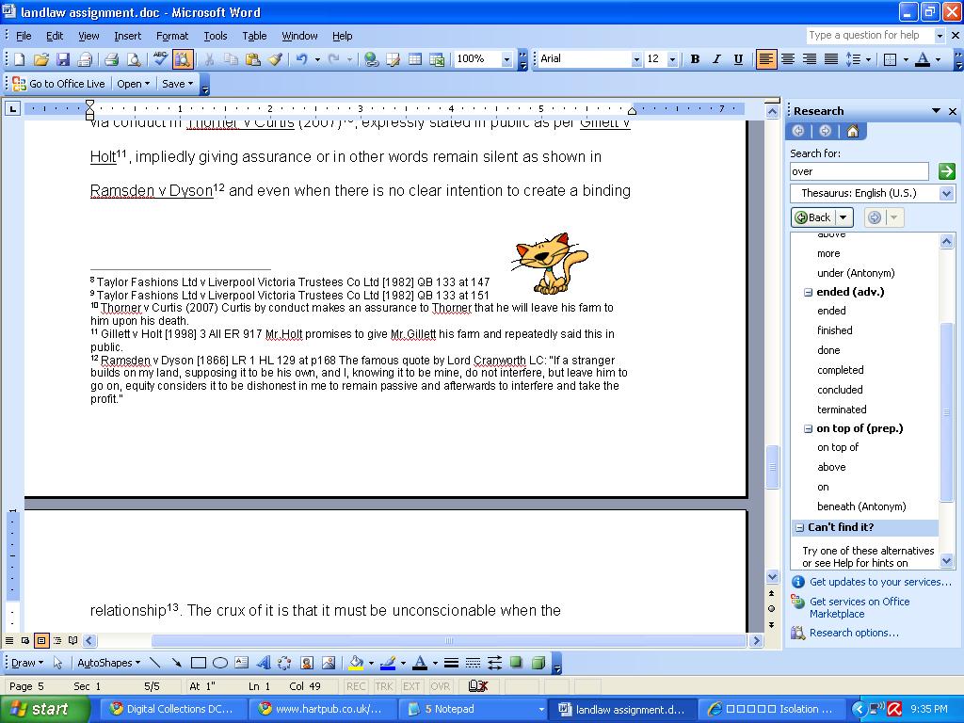
Task: Collapse the 'ended (adv.)' thesaurus group
Action: coord(808,293)
